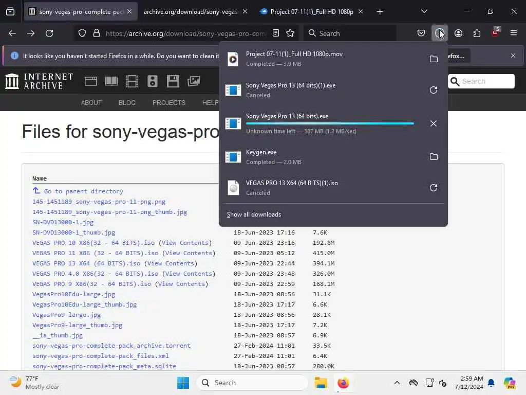Image resolution: width=526 pixels, height=395 pixels.
Task: Open PROJECTS in the archive navigation
Action: (168, 103)
